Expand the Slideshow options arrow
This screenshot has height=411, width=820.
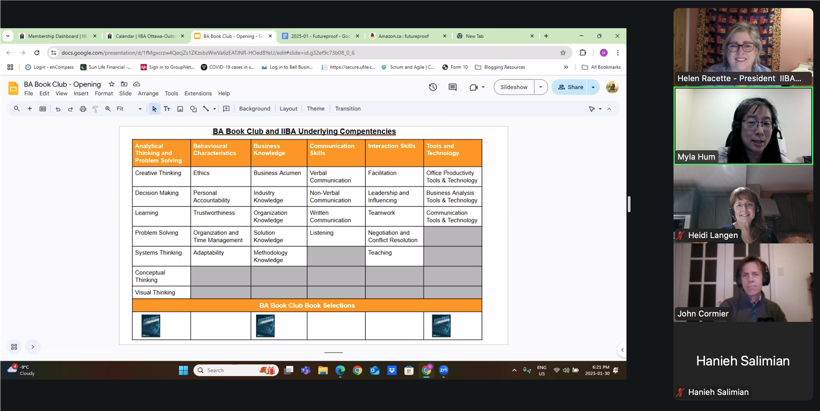point(540,87)
